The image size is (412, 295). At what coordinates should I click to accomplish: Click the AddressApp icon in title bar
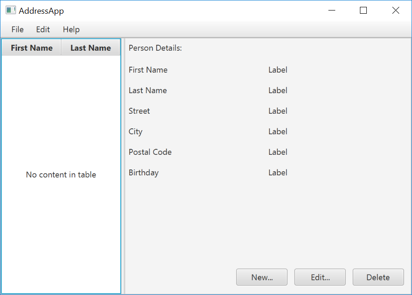click(x=11, y=11)
